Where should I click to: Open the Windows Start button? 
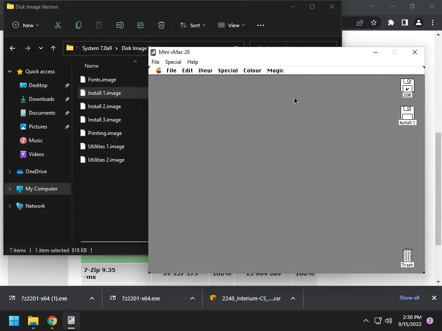(x=14, y=321)
